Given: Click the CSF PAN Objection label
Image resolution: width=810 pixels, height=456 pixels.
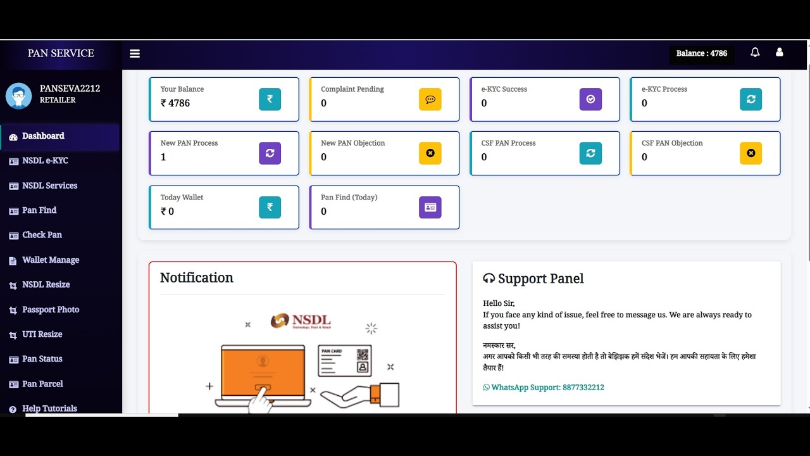Looking at the screenshot, I should tap(672, 143).
